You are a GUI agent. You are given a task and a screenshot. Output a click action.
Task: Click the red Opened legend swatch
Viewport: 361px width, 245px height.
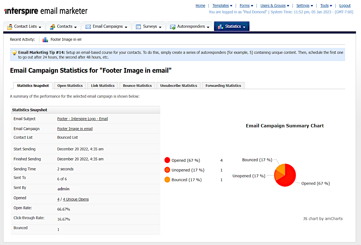[x=167, y=160]
